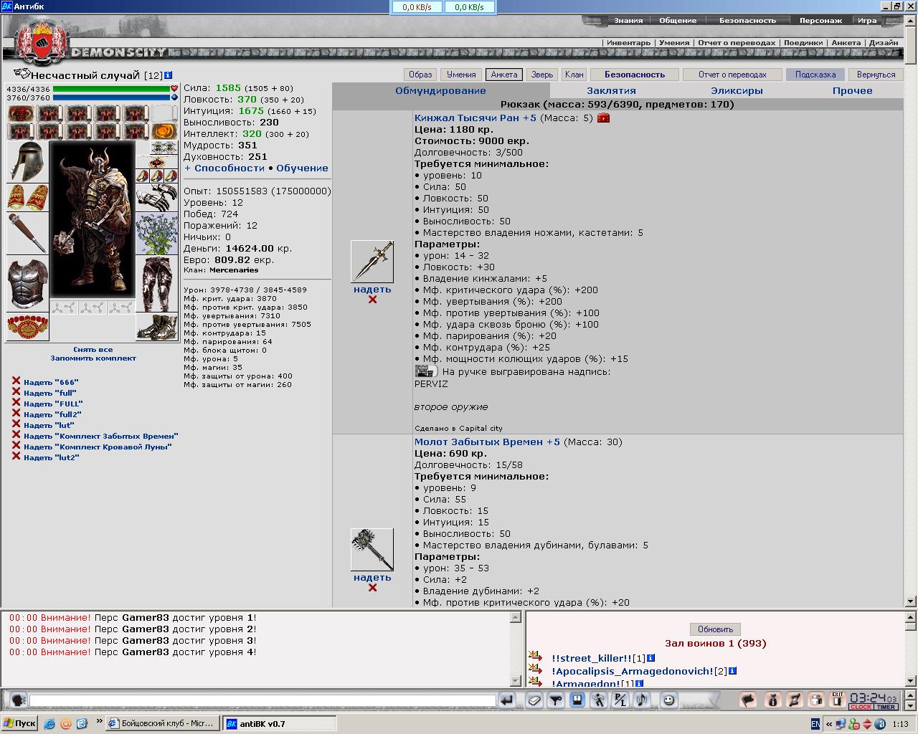Image resolution: width=918 pixels, height=734 pixels.
Task: Click the EXIT door icon
Action: [837, 700]
